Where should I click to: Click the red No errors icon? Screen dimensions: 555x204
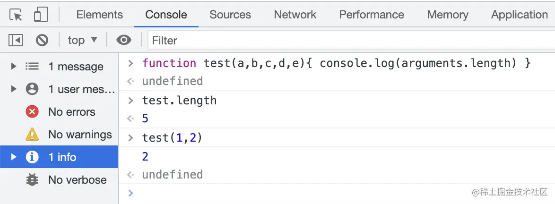pos(32,112)
